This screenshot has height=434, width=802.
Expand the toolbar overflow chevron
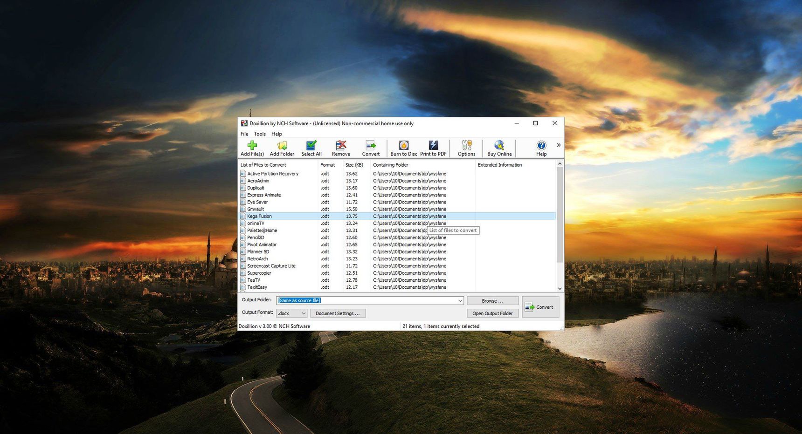(559, 145)
